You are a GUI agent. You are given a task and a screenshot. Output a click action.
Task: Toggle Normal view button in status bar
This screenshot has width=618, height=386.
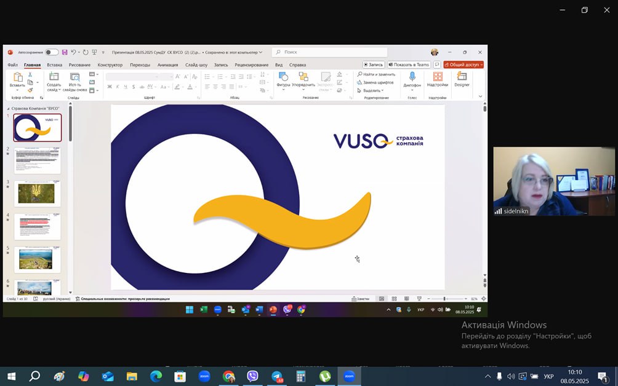[x=382, y=299]
